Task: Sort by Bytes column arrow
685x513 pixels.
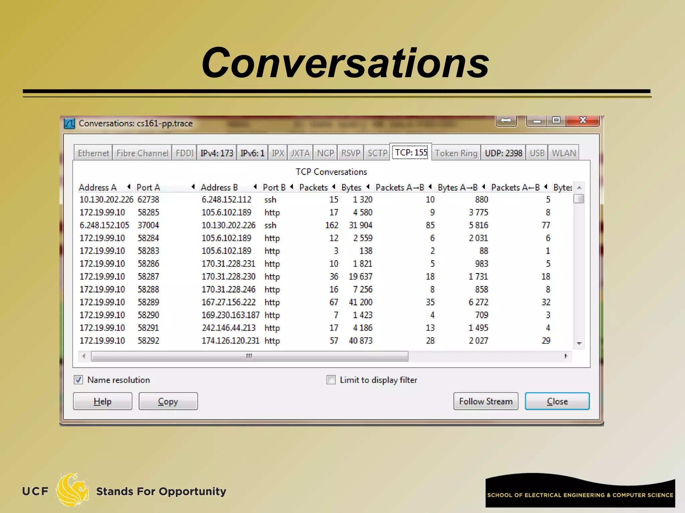Action: coord(368,187)
